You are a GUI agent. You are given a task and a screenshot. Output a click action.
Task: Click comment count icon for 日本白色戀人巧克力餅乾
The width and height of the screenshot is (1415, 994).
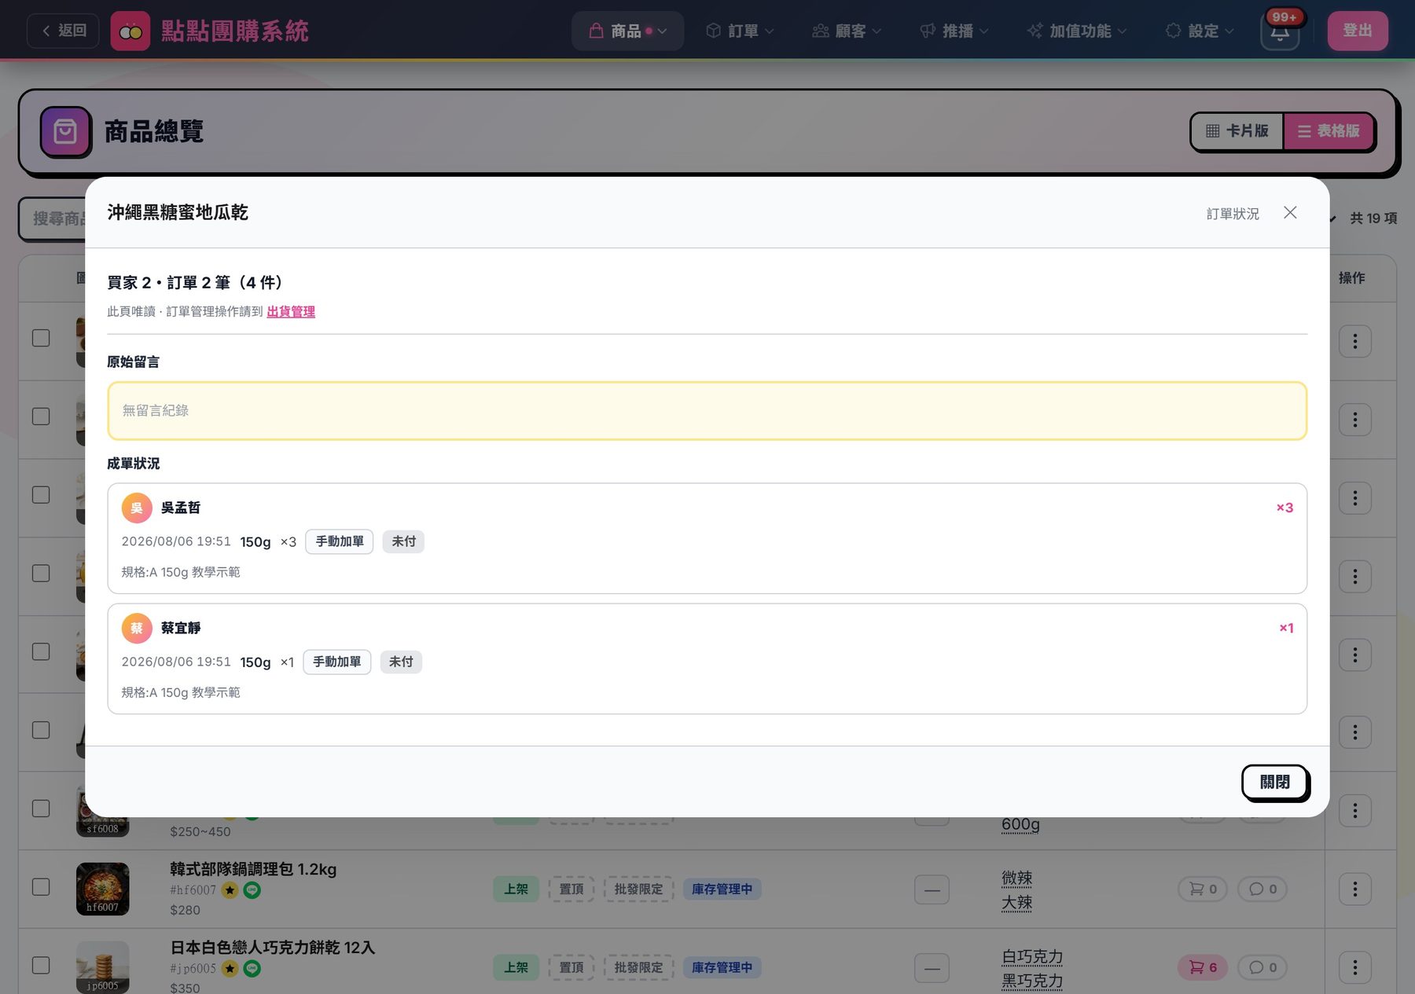pos(1262,967)
